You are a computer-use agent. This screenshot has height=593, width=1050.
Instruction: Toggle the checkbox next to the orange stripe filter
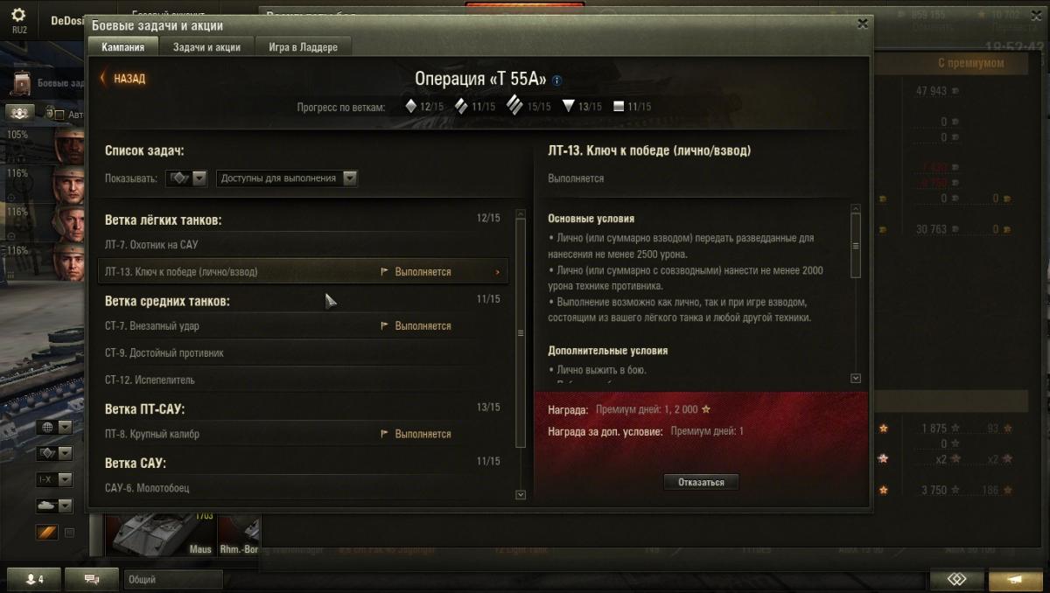(x=70, y=532)
